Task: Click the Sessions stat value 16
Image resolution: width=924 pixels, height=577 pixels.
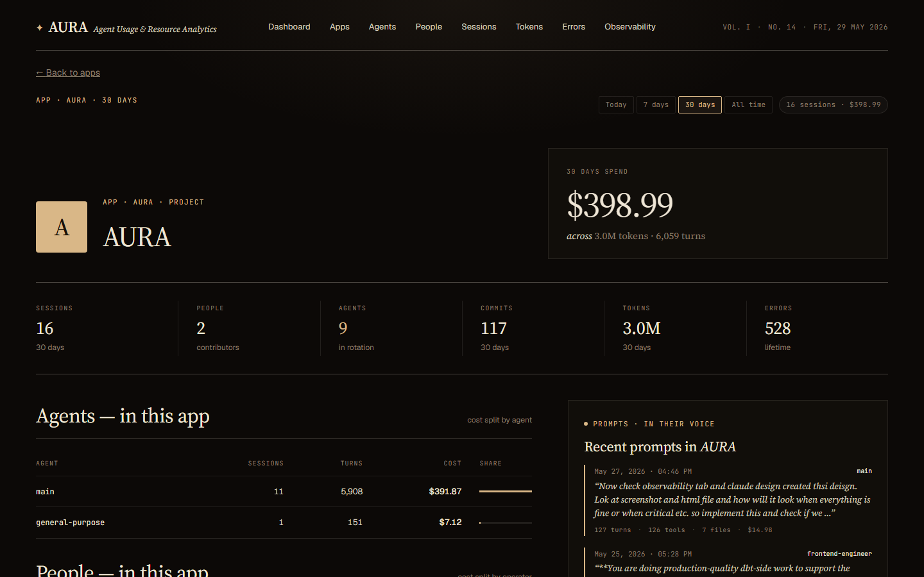Action: (45, 328)
